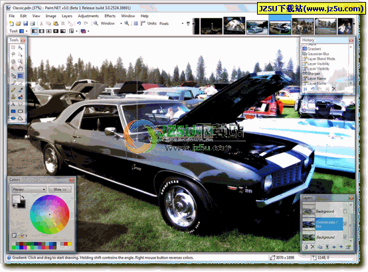368x272 pixels.
Task: Choose the radial gradient type
Action: (x=56, y=31)
